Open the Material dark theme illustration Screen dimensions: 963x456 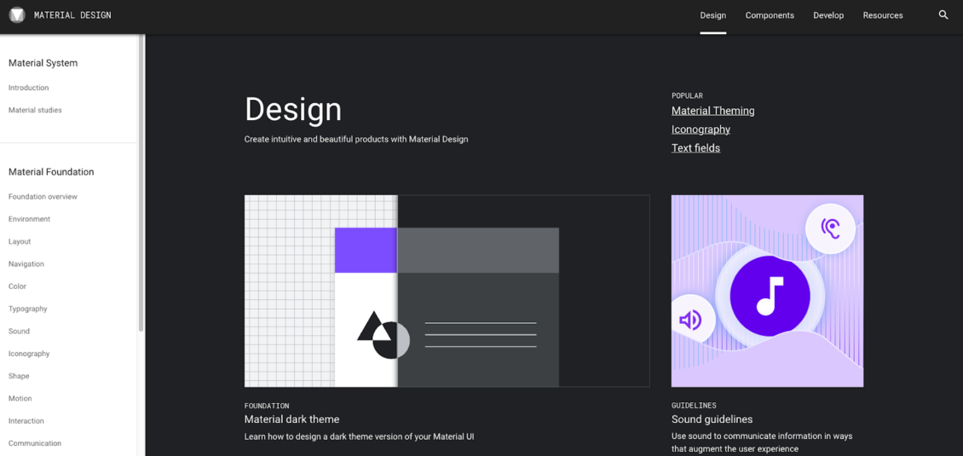(447, 291)
